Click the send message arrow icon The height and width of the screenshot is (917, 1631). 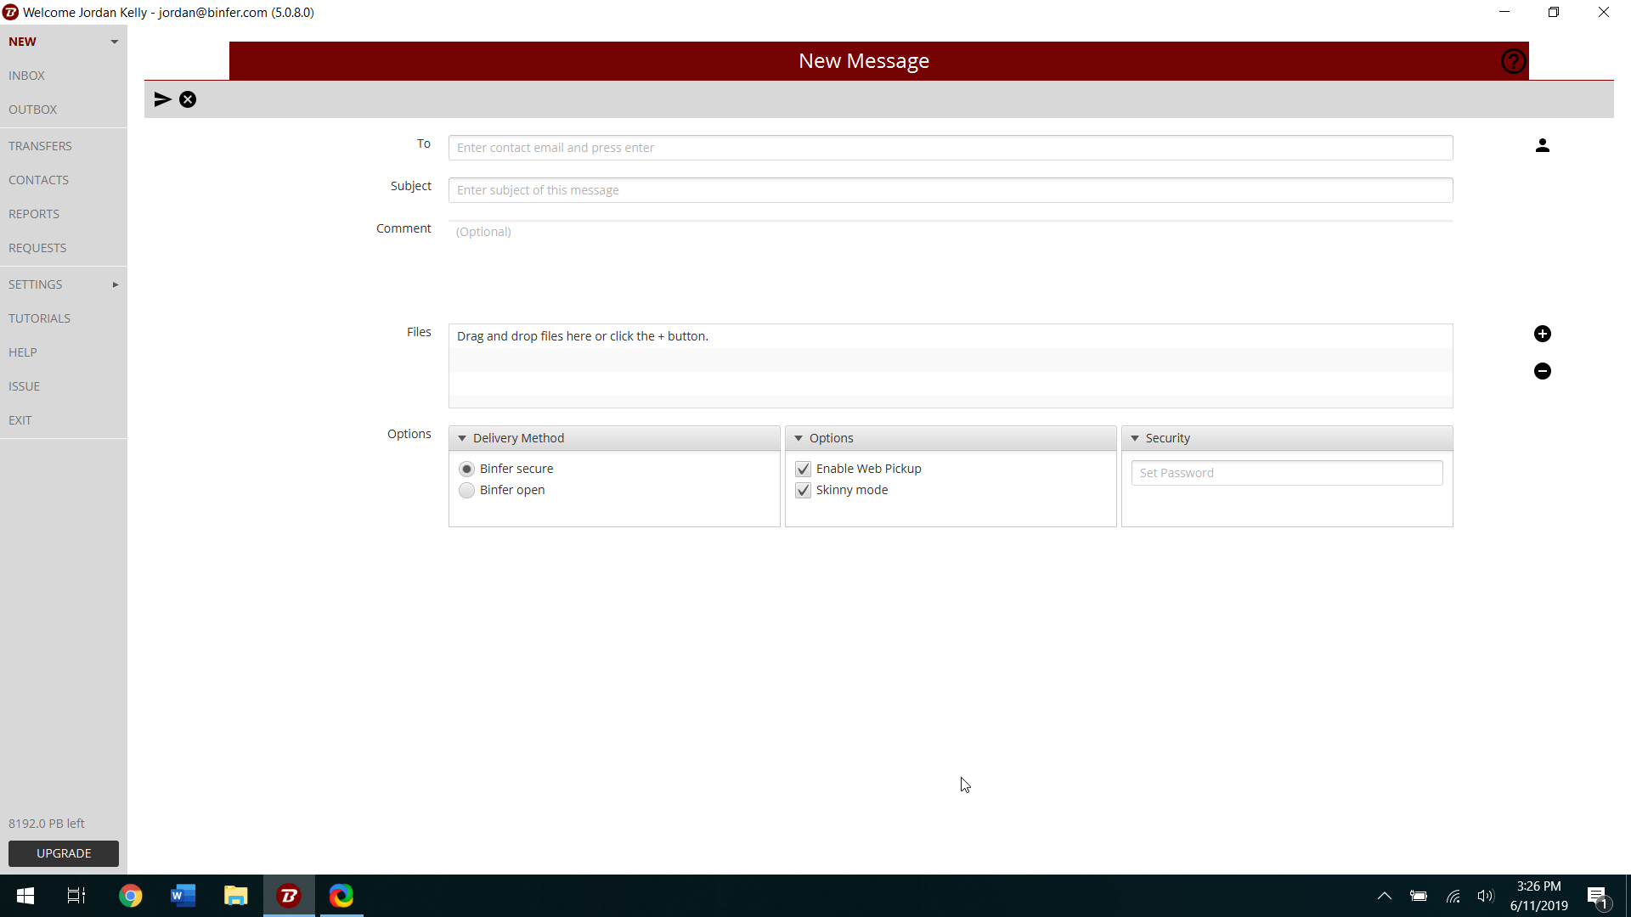coord(162,99)
